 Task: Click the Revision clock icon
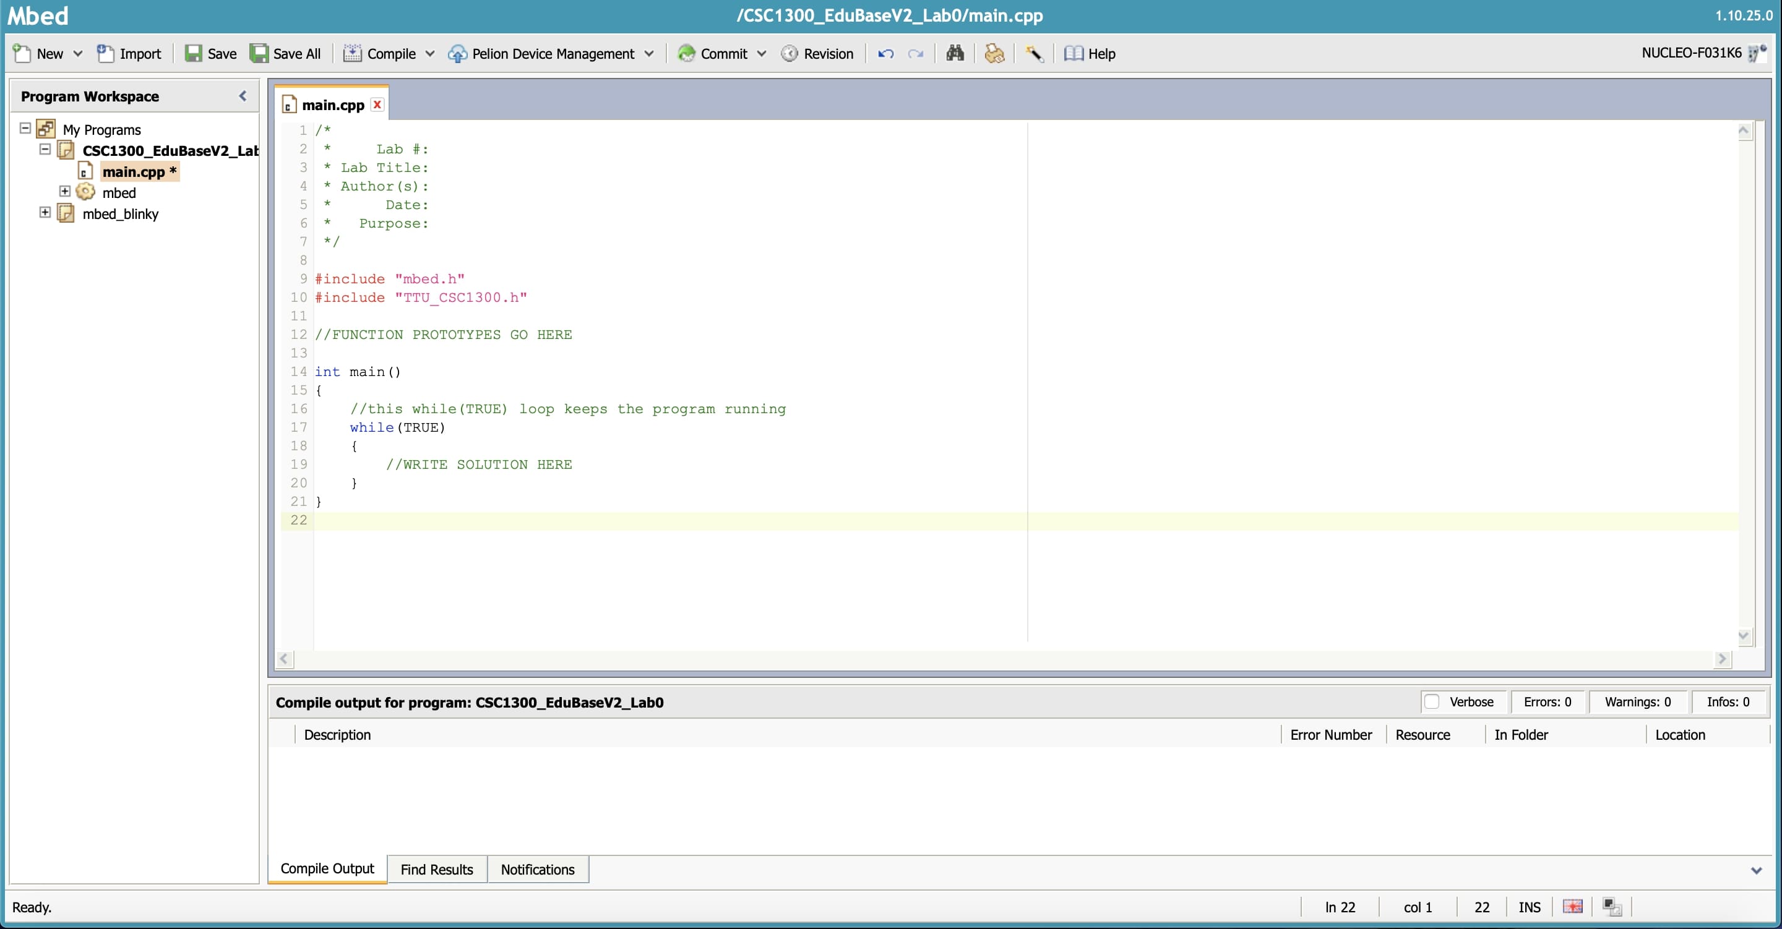point(790,53)
